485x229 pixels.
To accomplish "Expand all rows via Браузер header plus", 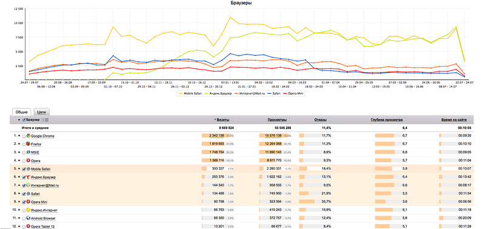I will click(19, 120).
